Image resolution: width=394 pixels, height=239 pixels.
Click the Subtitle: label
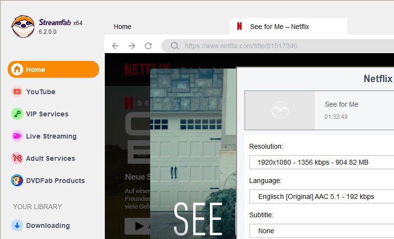click(261, 215)
